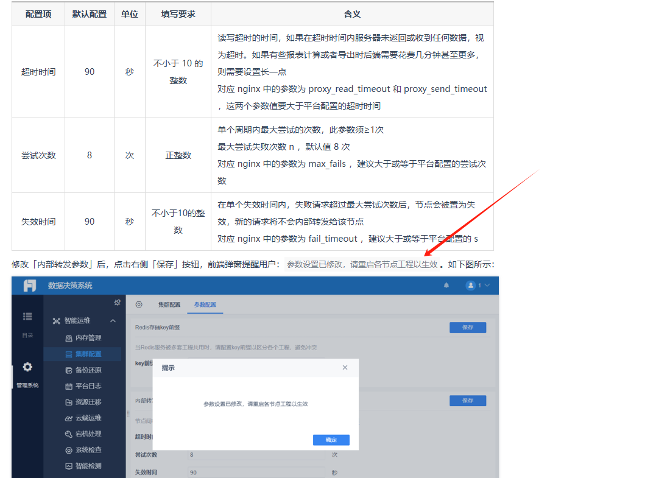Open notifications bell icon
The image size is (670, 478).
click(446, 285)
